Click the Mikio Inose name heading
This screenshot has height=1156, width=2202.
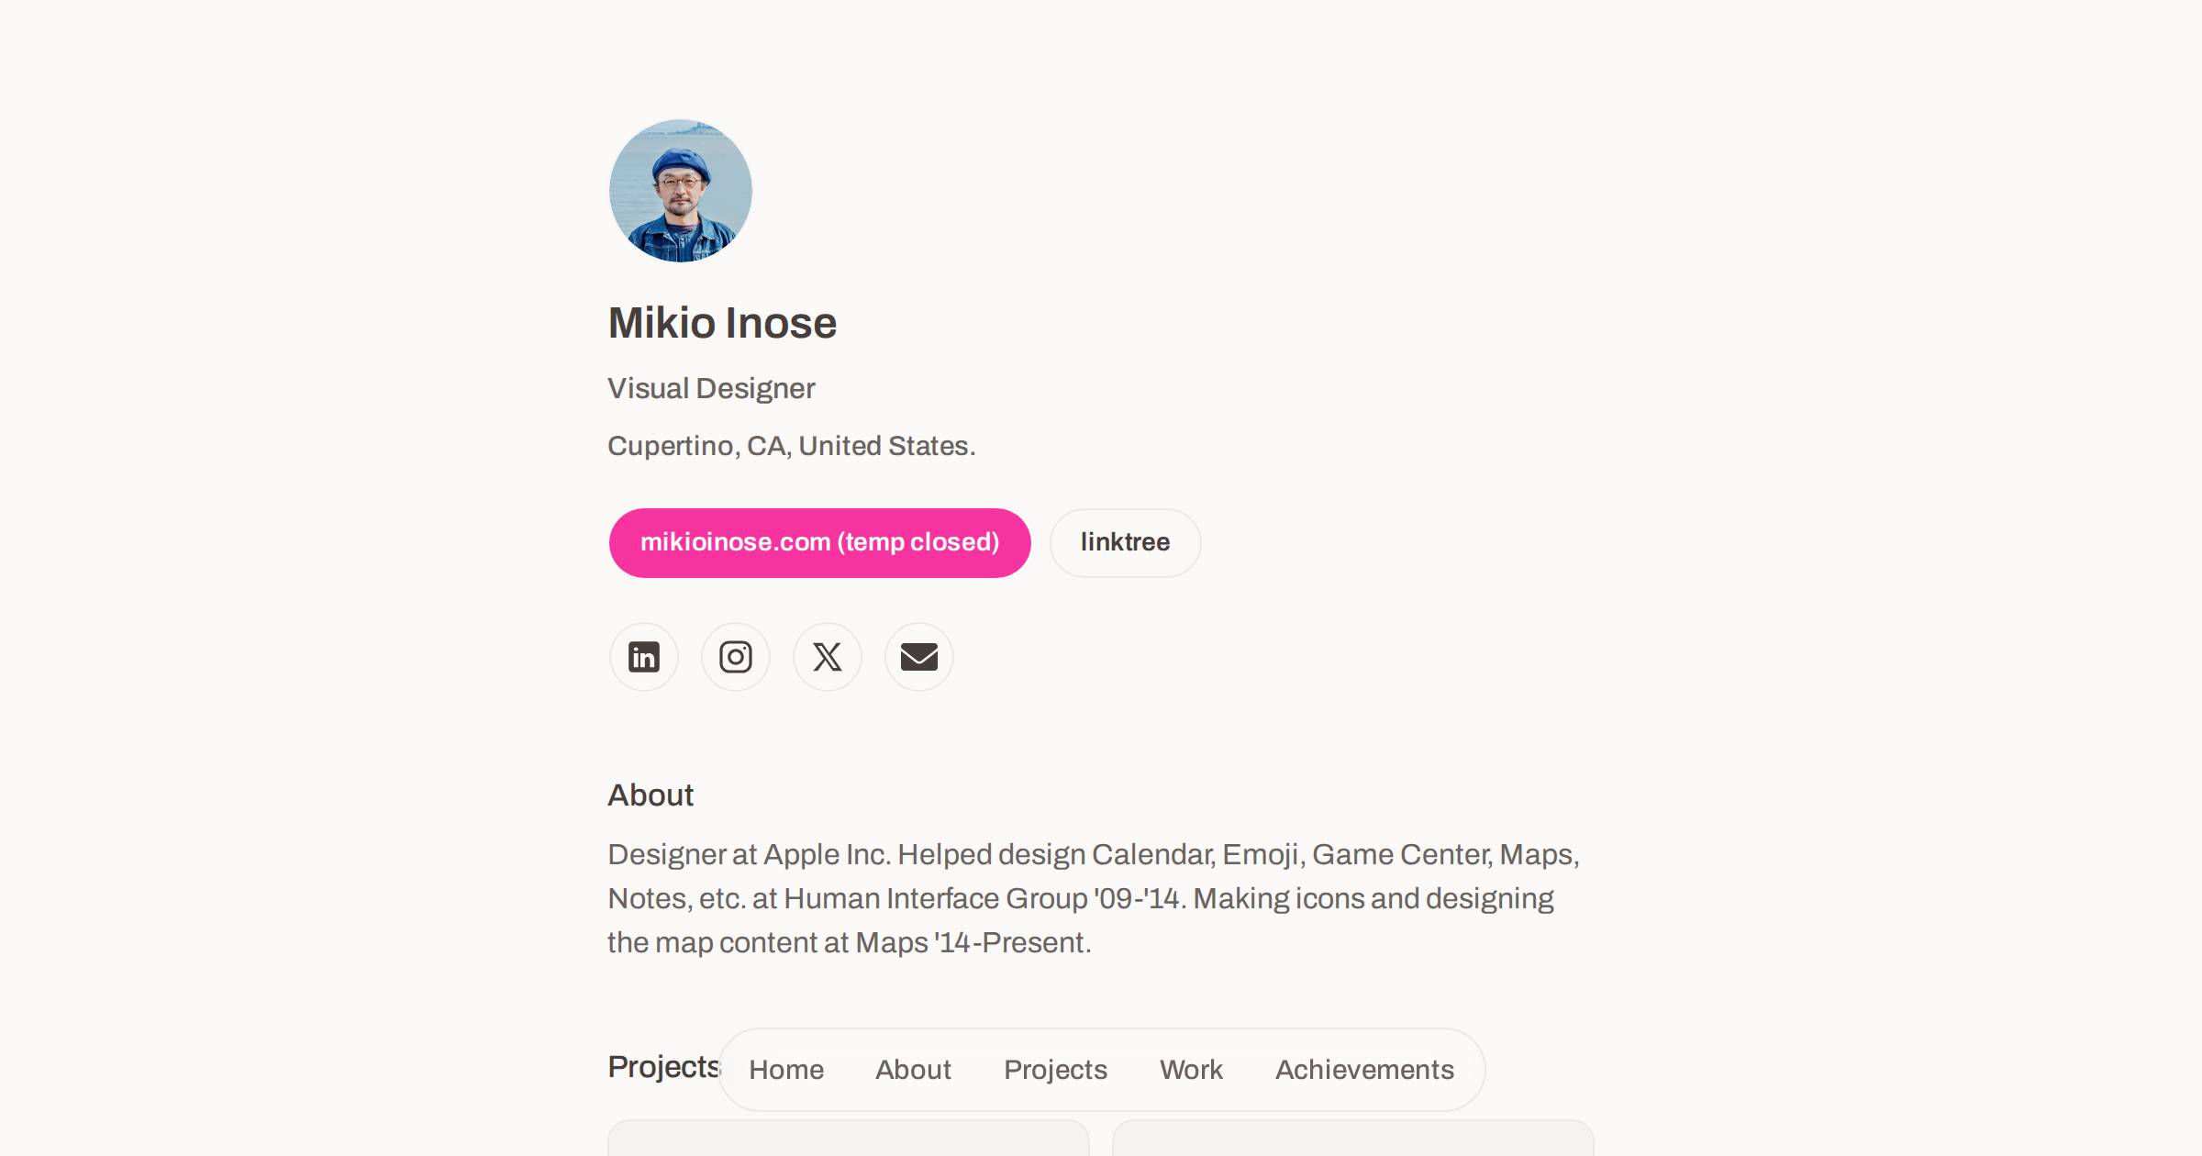(722, 323)
